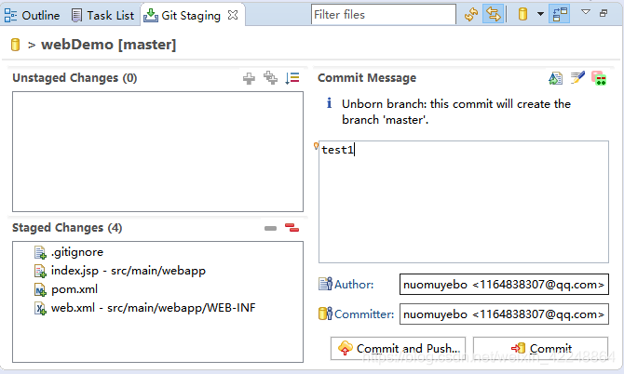The width and height of the screenshot is (624, 374).
Task: Edit the Committer field
Action: coord(504,314)
